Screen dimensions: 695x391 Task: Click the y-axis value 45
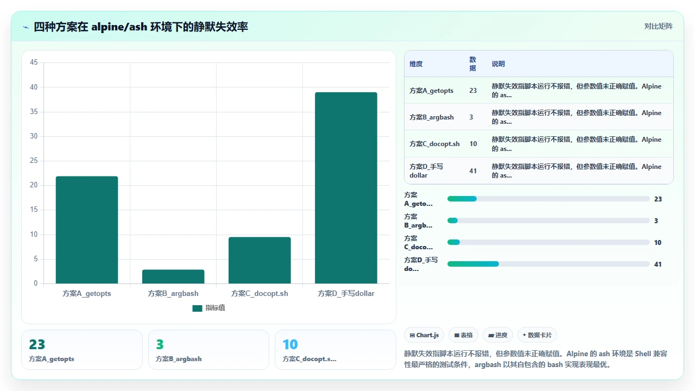point(34,62)
